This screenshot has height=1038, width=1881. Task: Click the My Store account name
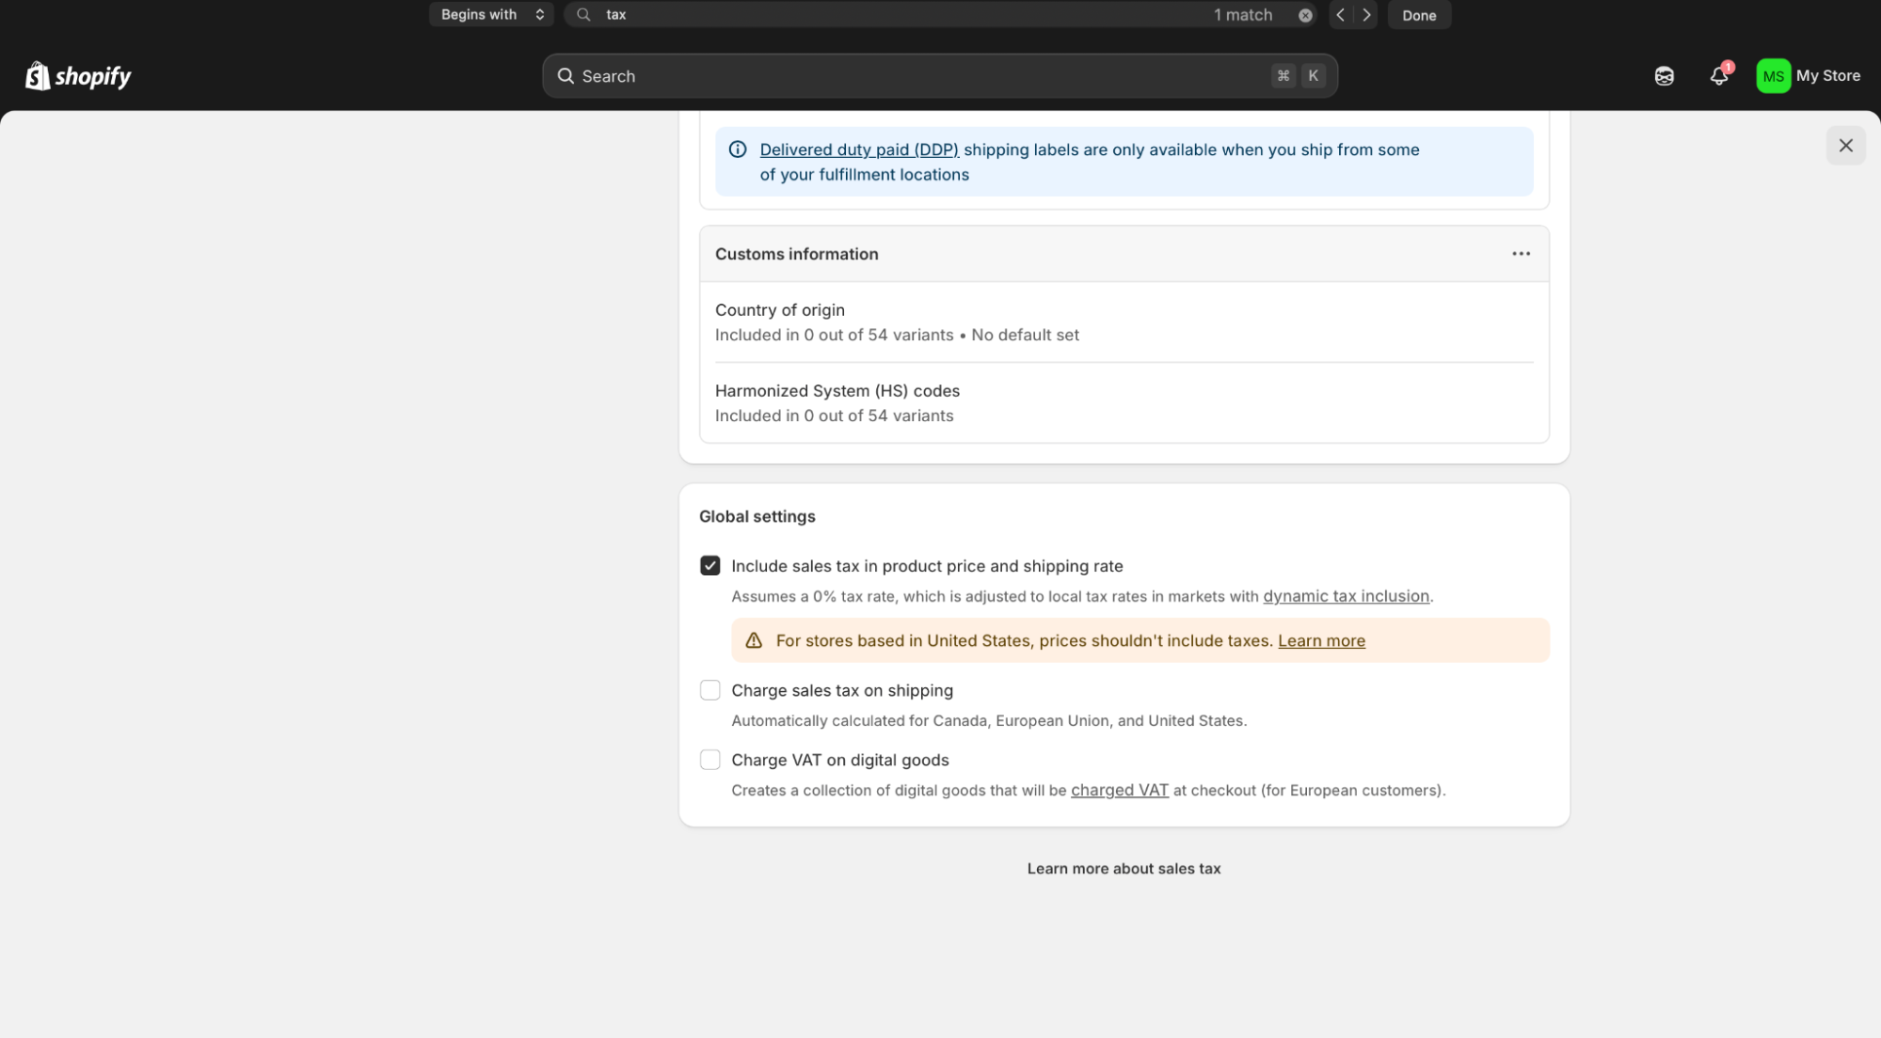[x=1827, y=76]
